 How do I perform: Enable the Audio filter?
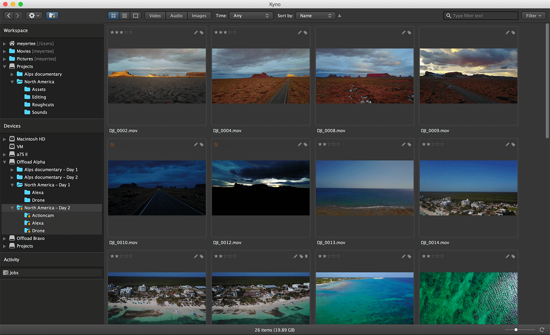[176, 16]
